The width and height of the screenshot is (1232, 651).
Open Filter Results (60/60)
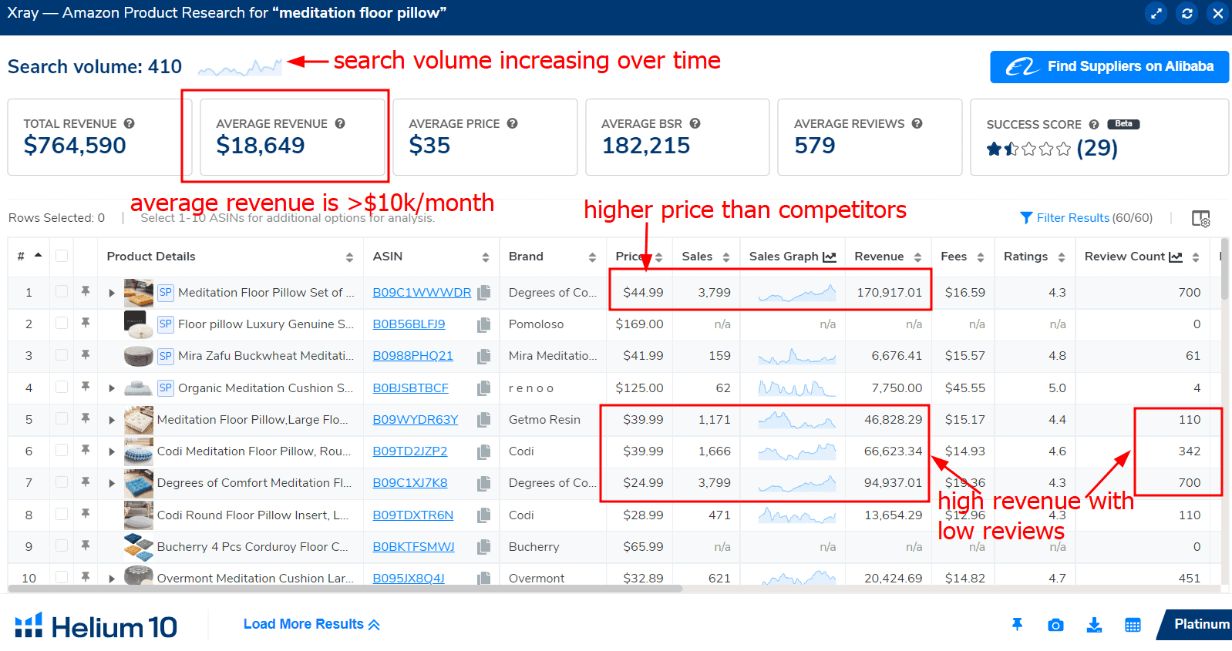[1086, 218]
